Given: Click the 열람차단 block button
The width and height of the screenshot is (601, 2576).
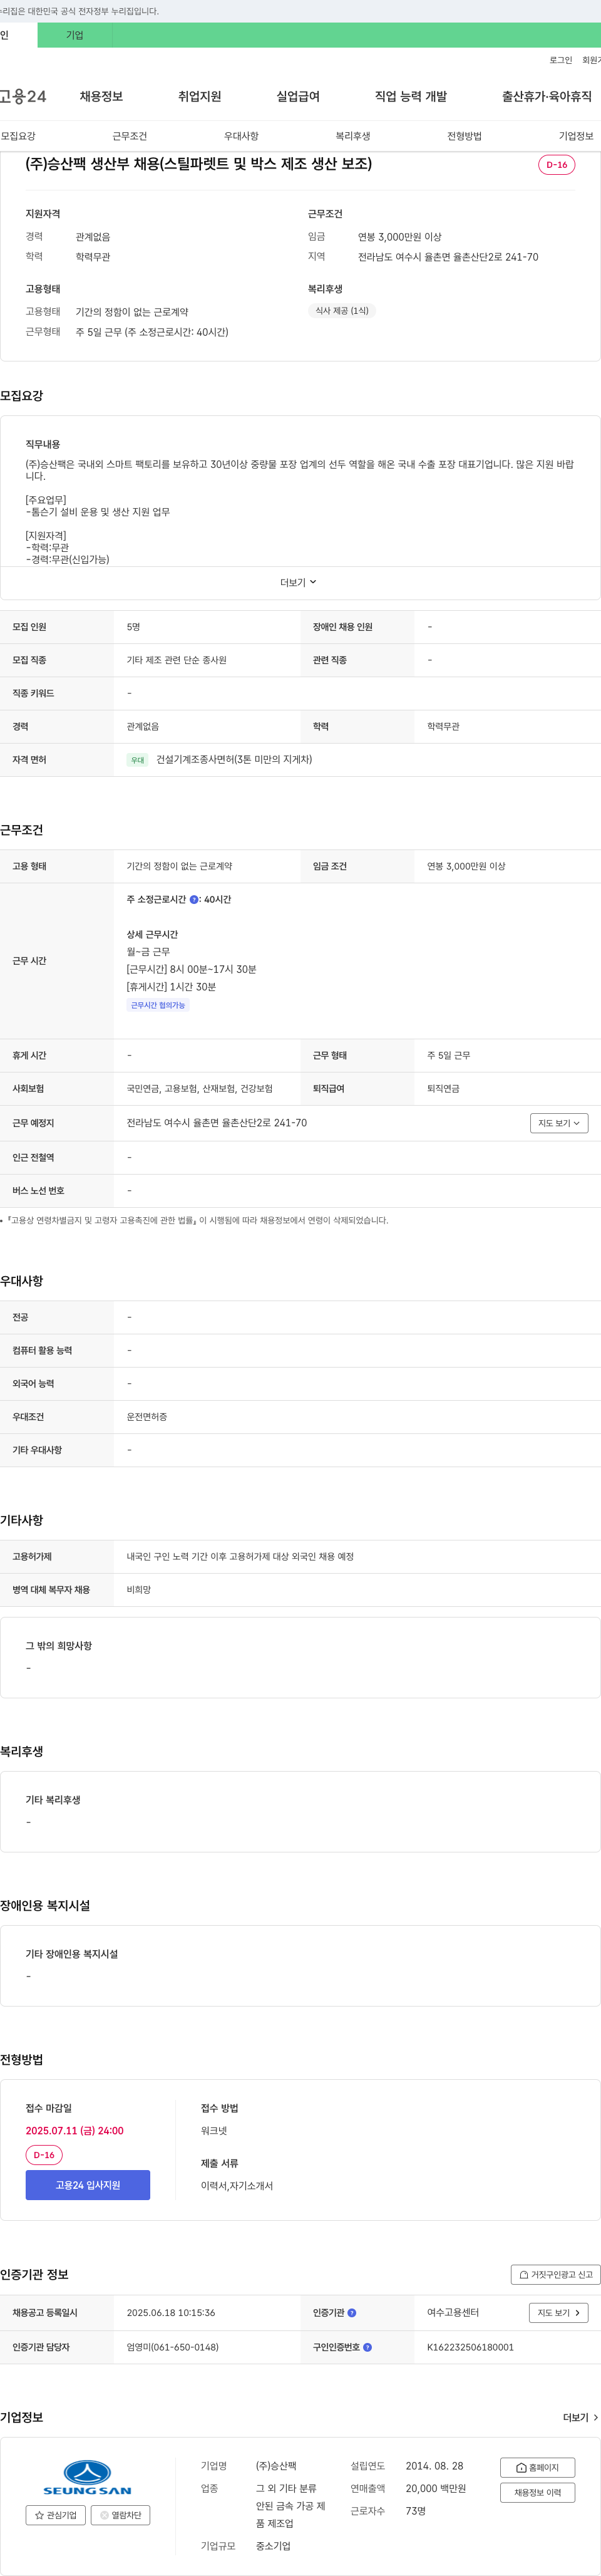Looking at the screenshot, I should (120, 2514).
